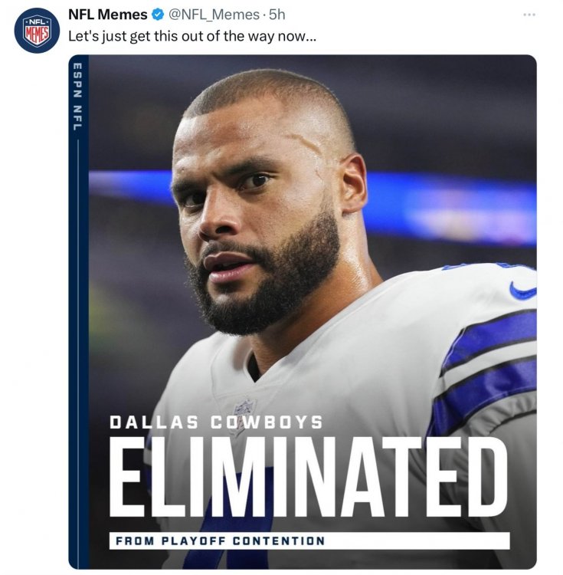The height and width of the screenshot is (575, 563).
Task: Click the Nike swoosh on the jersey shoulder
Action: point(522,291)
